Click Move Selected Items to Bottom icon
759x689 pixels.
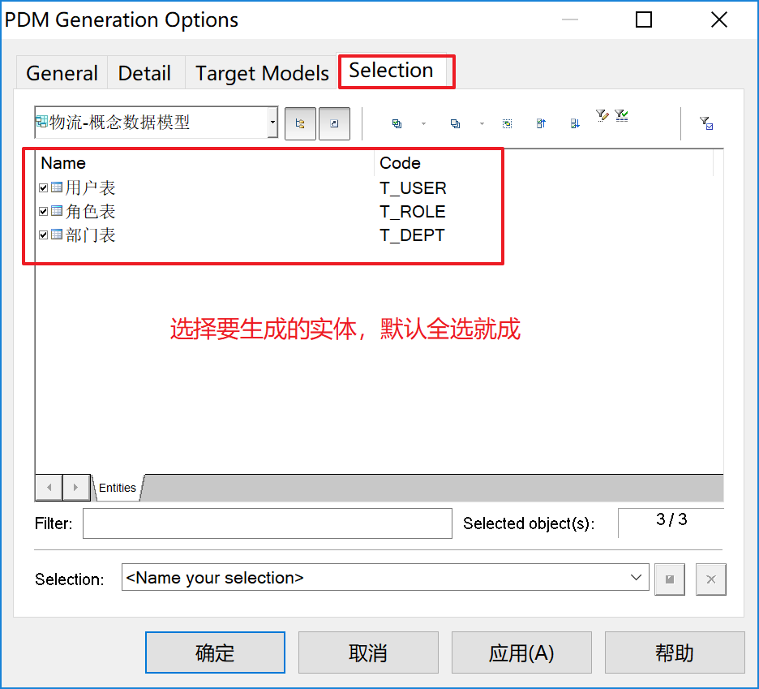pyautogui.click(x=575, y=123)
